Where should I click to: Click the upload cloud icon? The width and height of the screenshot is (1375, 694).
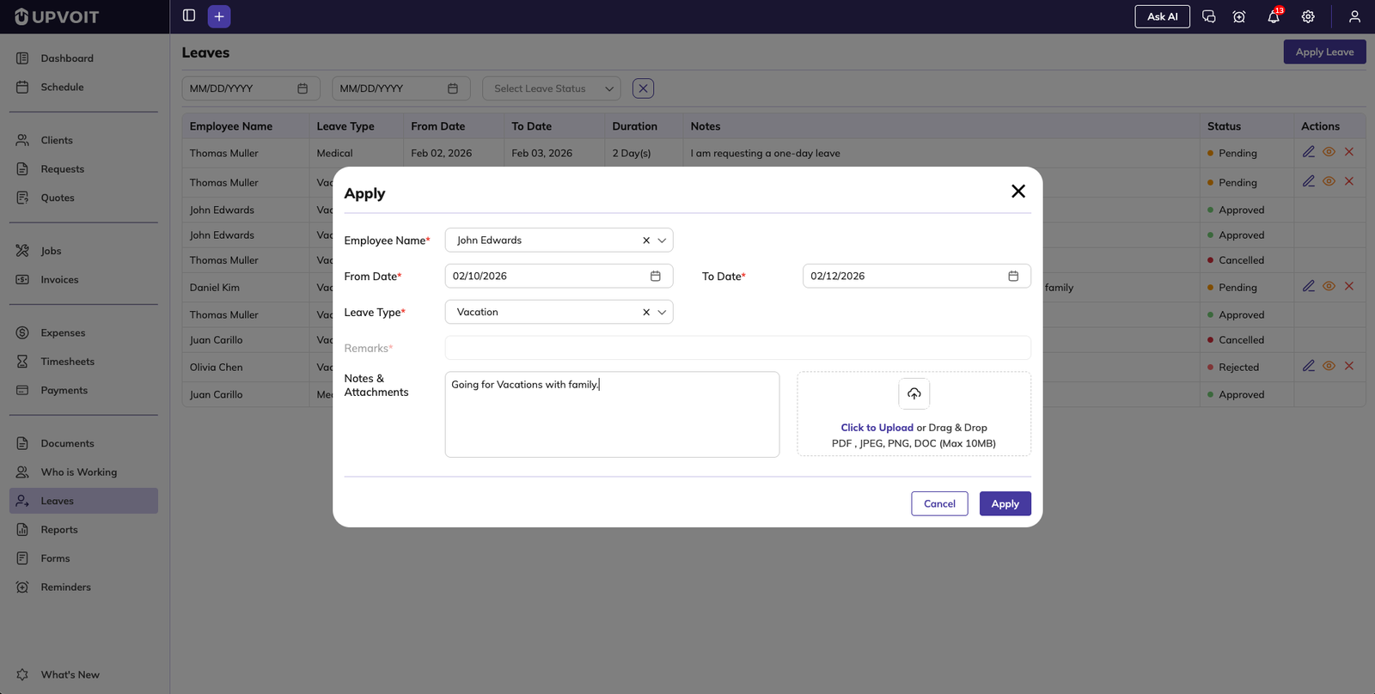click(x=914, y=393)
